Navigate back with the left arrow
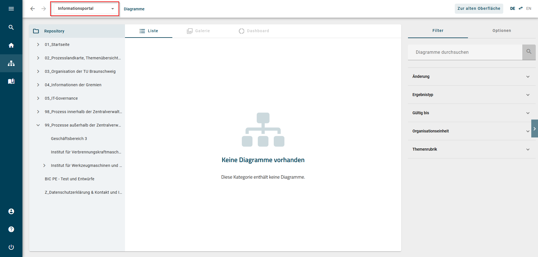 pyautogui.click(x=33, y=9)
